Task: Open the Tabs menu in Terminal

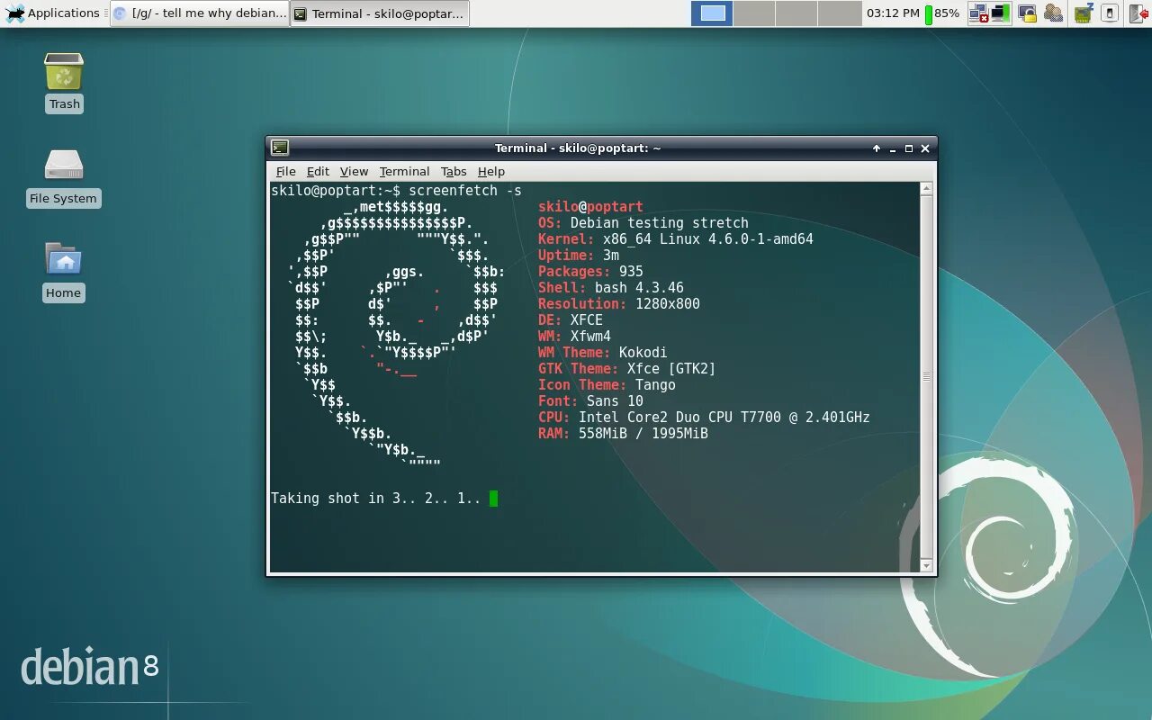Action: (x=454, y=171)
